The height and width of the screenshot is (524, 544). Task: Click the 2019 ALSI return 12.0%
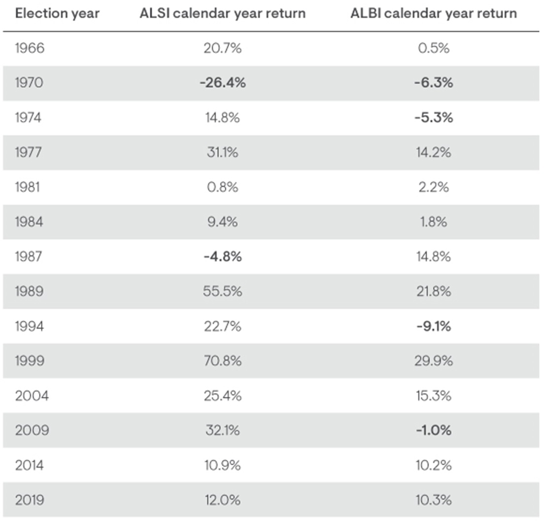pyautogui.click(x=223, y=500)
